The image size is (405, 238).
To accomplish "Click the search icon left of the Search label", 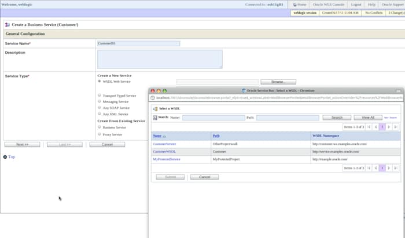I will [155, 118].
